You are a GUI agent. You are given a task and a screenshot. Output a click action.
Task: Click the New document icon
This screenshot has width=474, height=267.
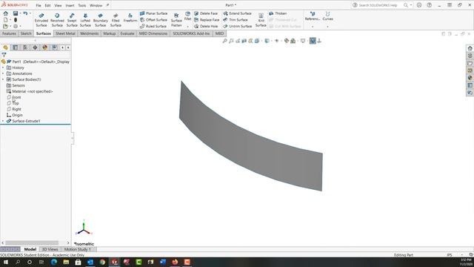[5, 20]
